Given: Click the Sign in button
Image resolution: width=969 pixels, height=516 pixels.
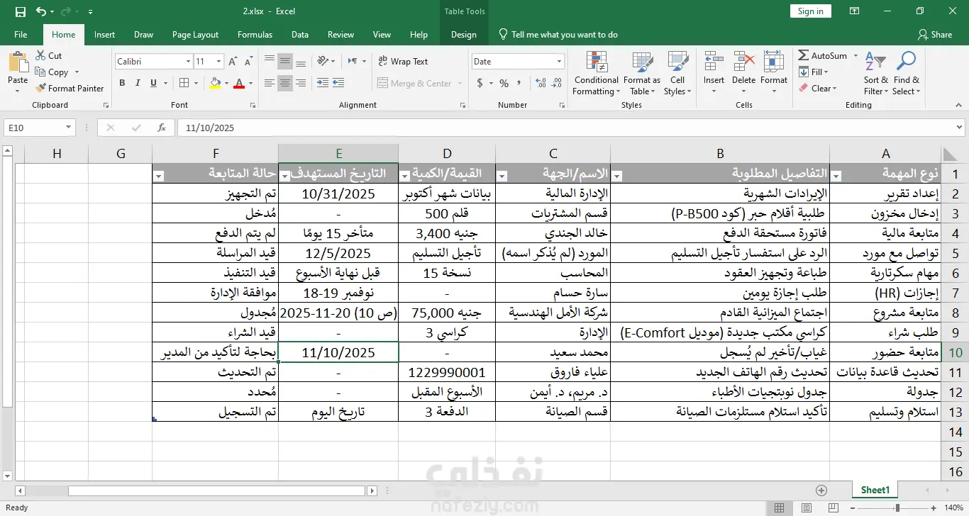Looking at the screenshot, I should (810, 11).
